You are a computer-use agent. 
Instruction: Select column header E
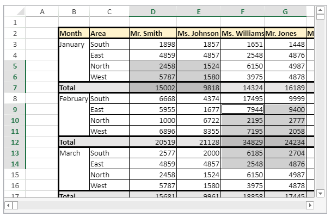click(x=199, y=11)
